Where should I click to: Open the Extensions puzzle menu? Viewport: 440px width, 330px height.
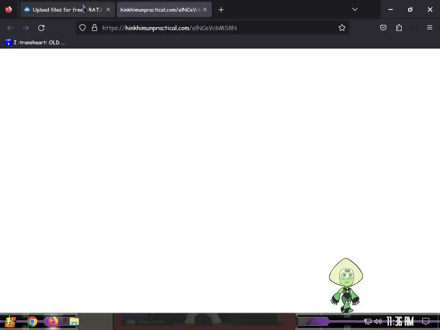coord(399,27)
